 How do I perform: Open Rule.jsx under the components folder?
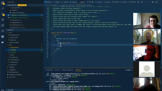(x=13, y=52)
